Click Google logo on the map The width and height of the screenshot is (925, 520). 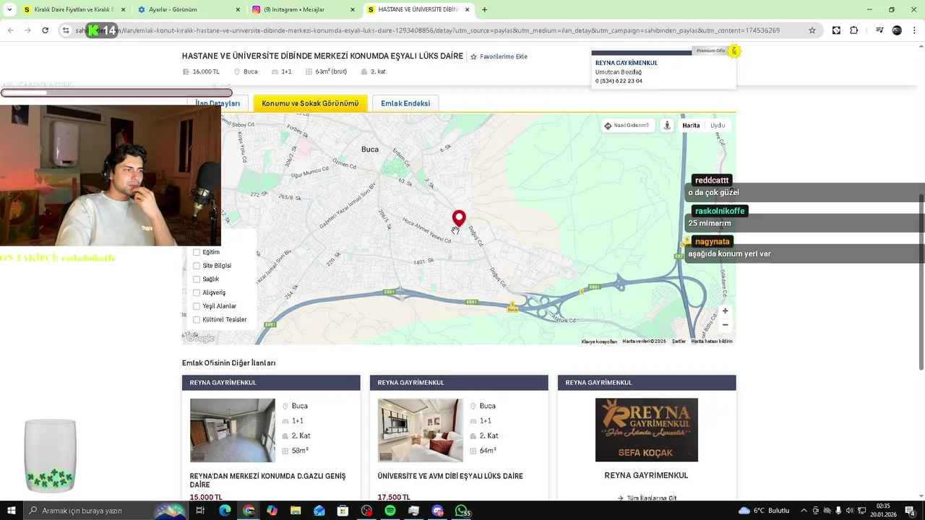coord(200,338)
